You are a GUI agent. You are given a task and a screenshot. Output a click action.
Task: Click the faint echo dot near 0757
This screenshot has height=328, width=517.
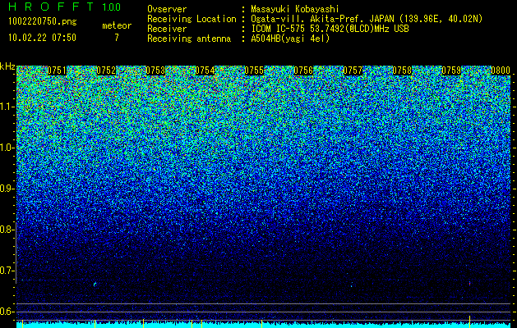pyautogui.click(x=352, y=286)
